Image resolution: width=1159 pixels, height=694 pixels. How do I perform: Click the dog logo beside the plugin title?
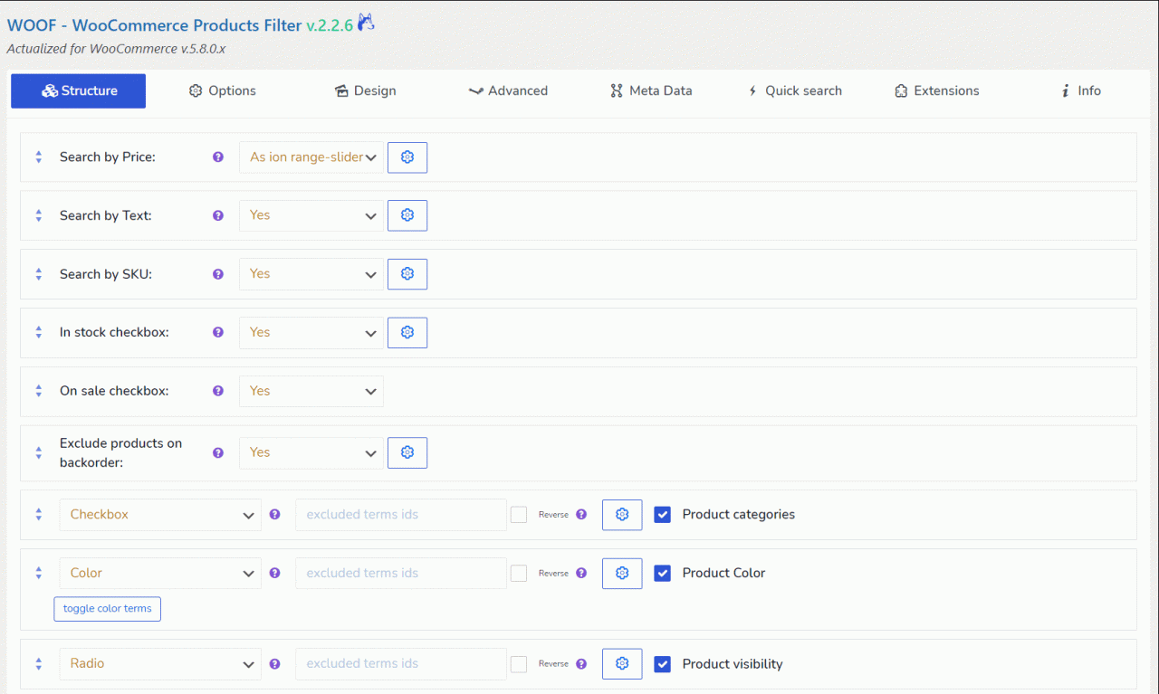[x=365, y=24]
